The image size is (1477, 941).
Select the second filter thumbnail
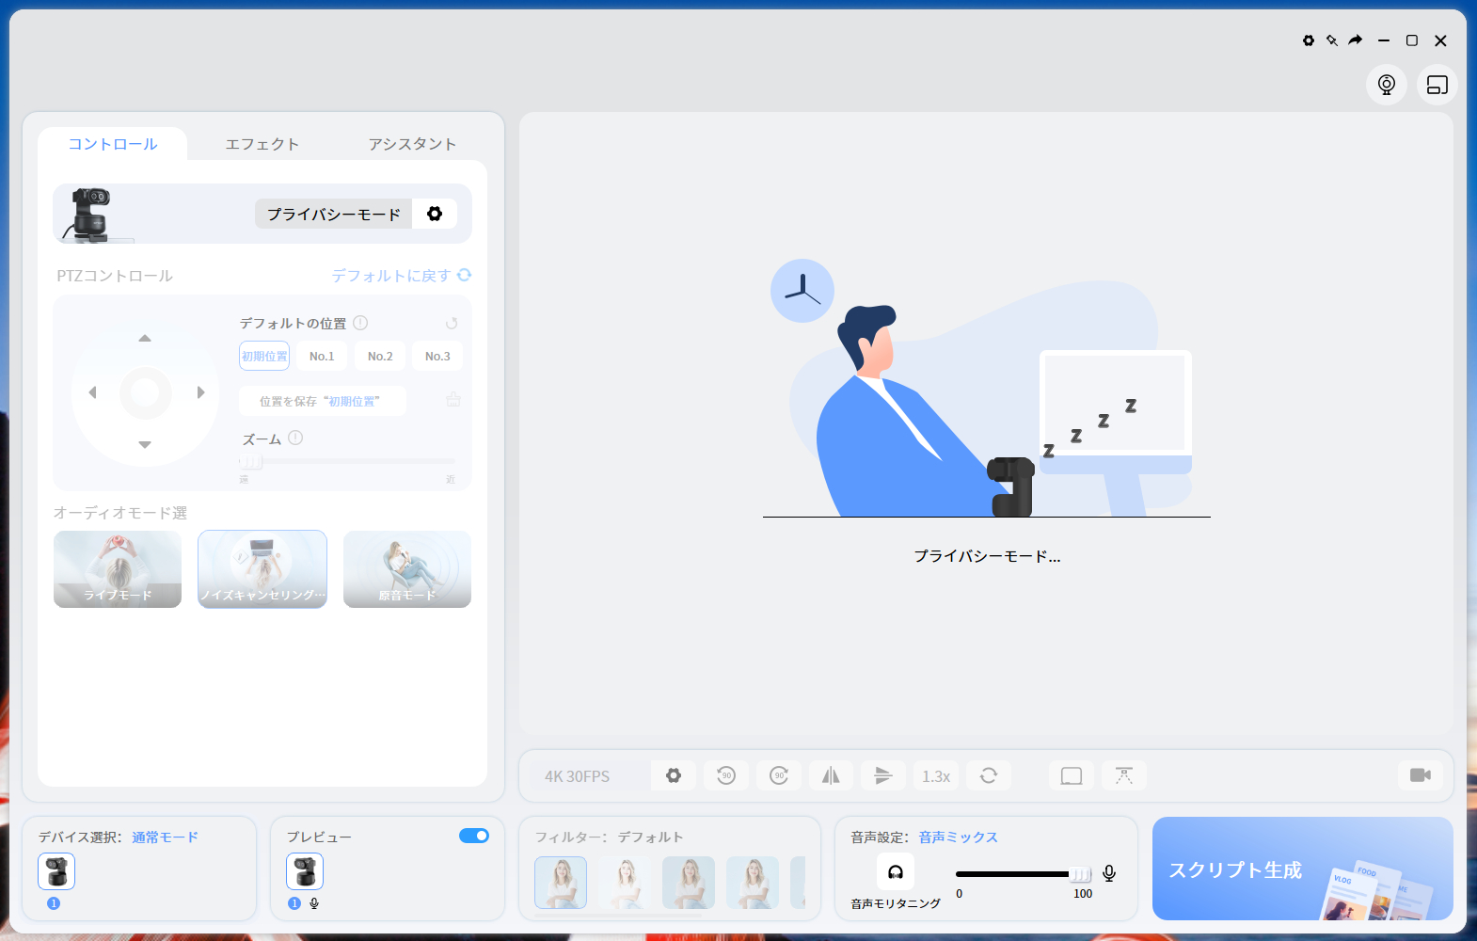click(625, 883)
